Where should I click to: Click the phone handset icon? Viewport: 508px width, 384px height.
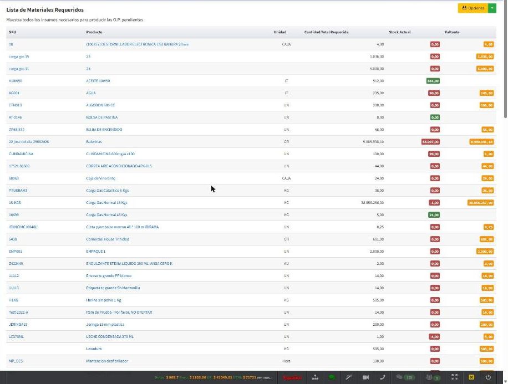(383, 377)
